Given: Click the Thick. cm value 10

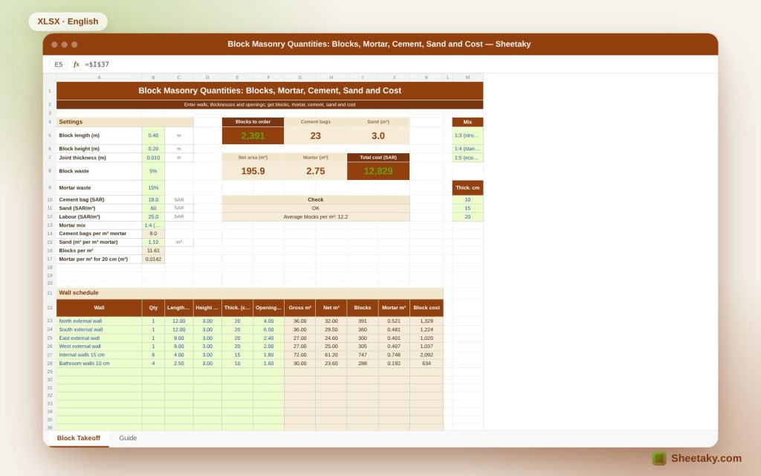Looking at the screenshot, I should (x=467, y=199).
